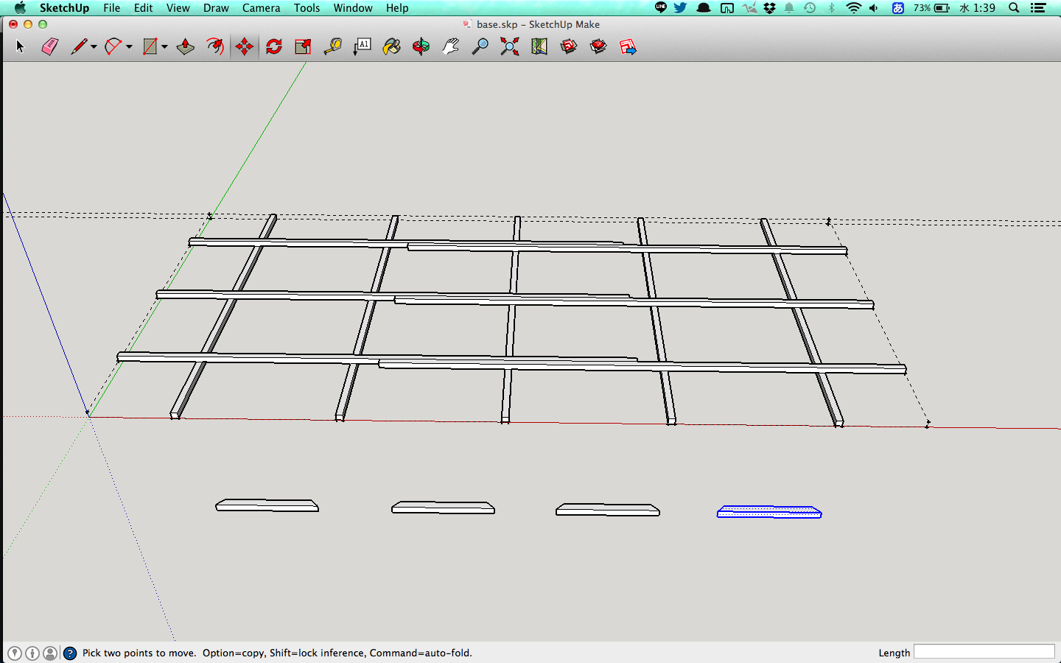The image size is (1061, 663).
Task: Open the Get Models 3D Warehouse button
Action: click(569, 47)
